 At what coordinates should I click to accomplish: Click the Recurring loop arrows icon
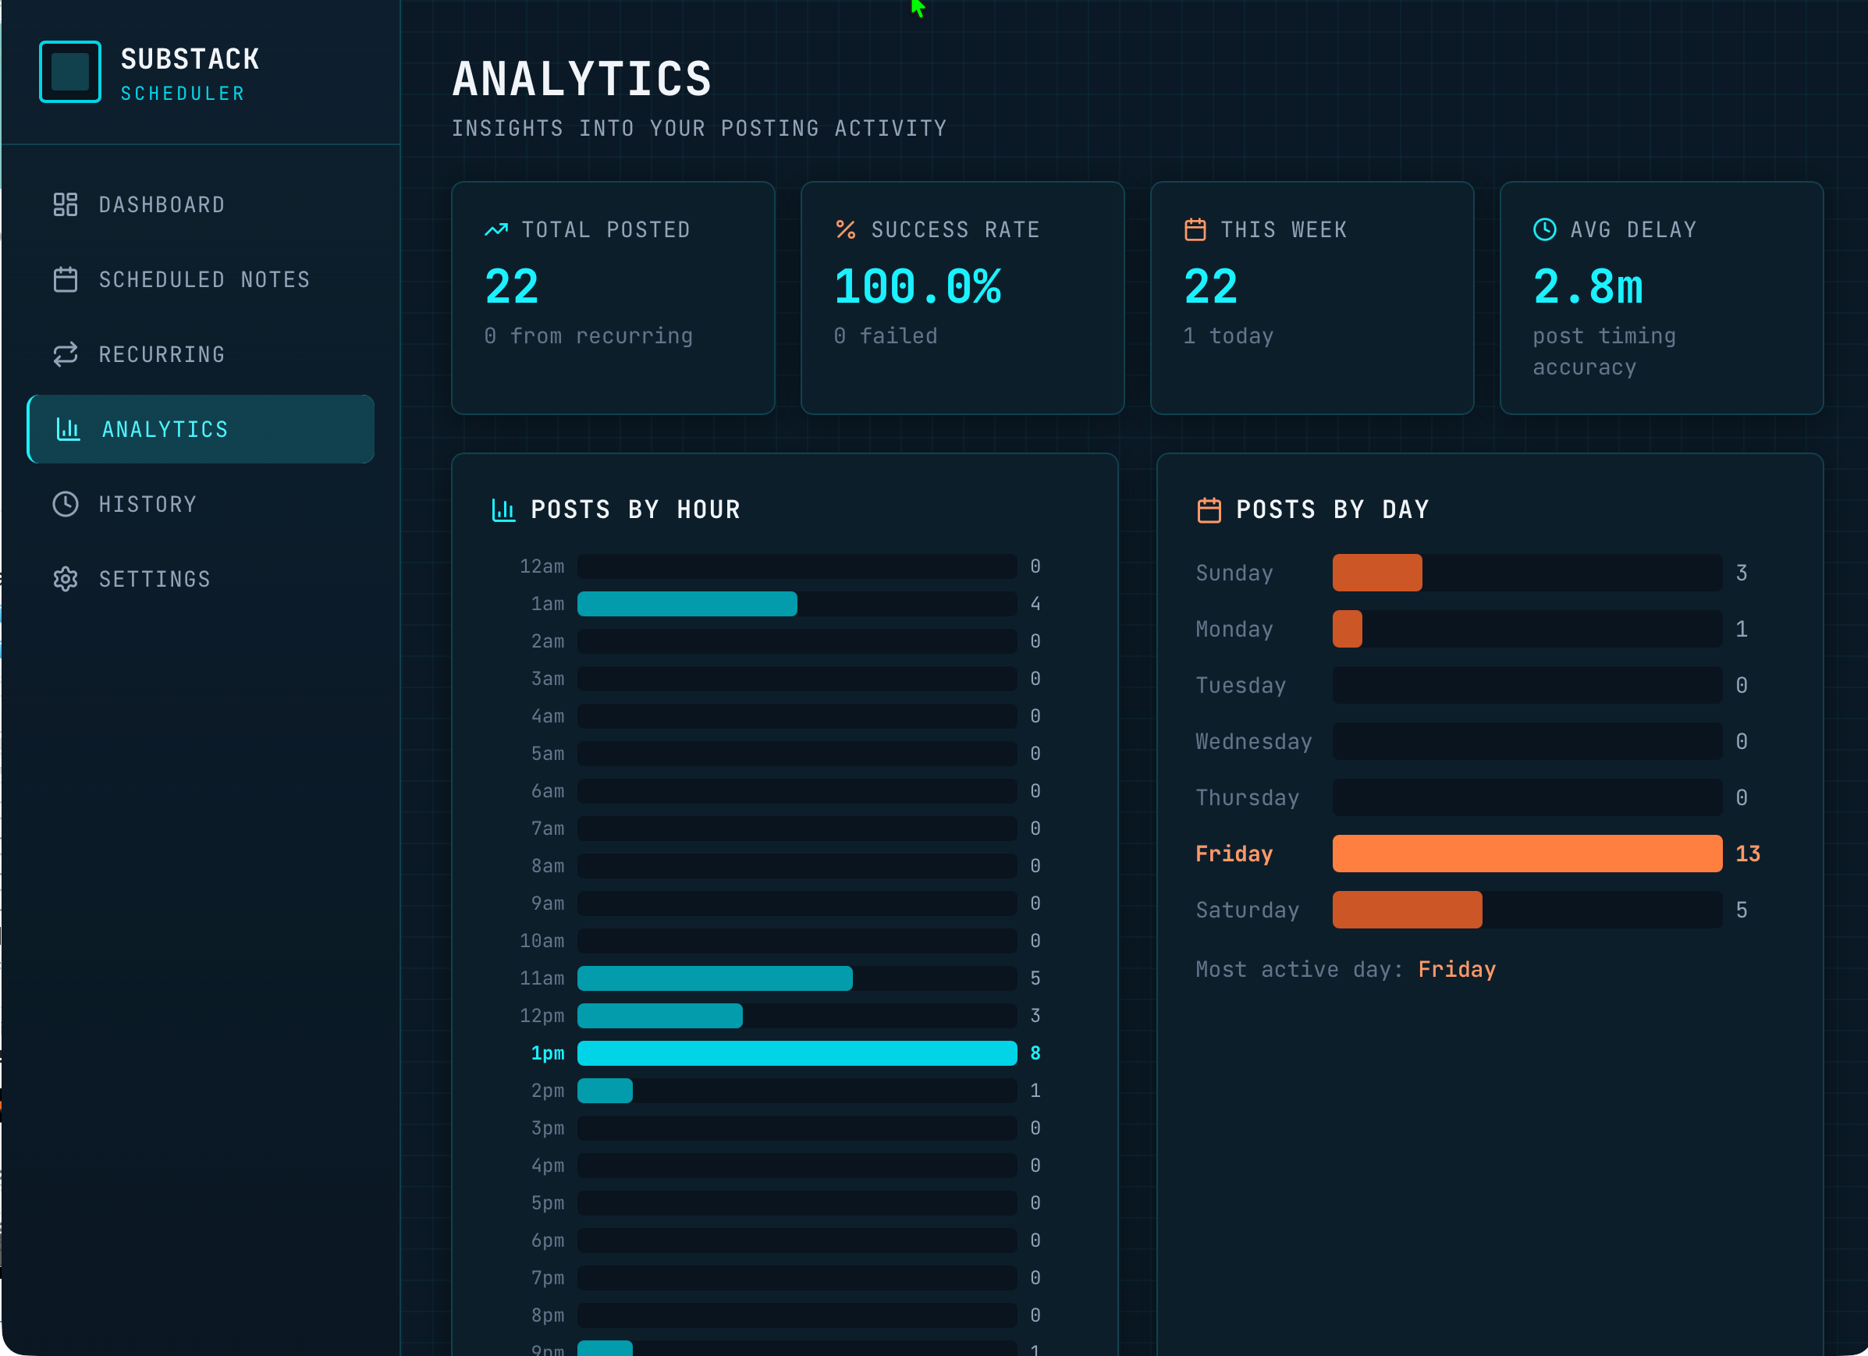tap(65, 354)
